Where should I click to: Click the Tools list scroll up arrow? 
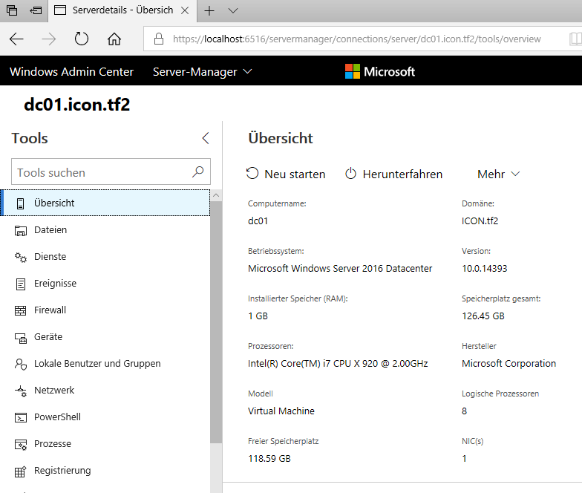coord(216,195)
